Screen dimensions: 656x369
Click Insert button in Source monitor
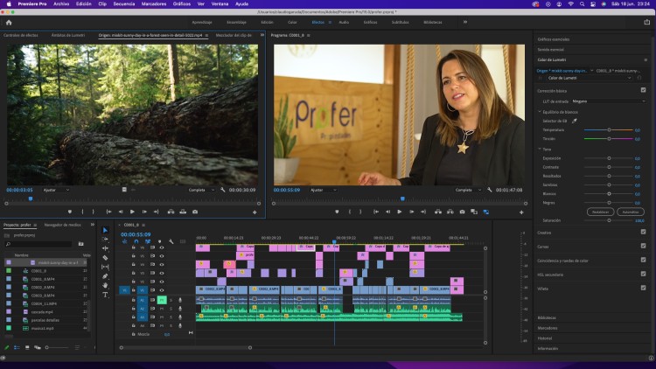(x=171, y=212)
